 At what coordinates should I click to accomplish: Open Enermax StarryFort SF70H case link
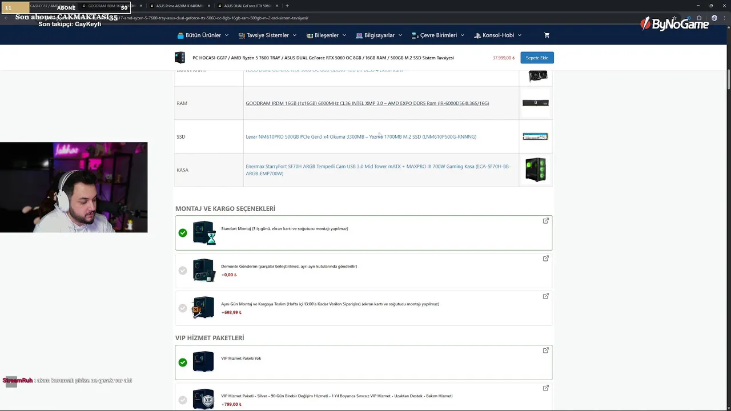(x=378, y=170)
